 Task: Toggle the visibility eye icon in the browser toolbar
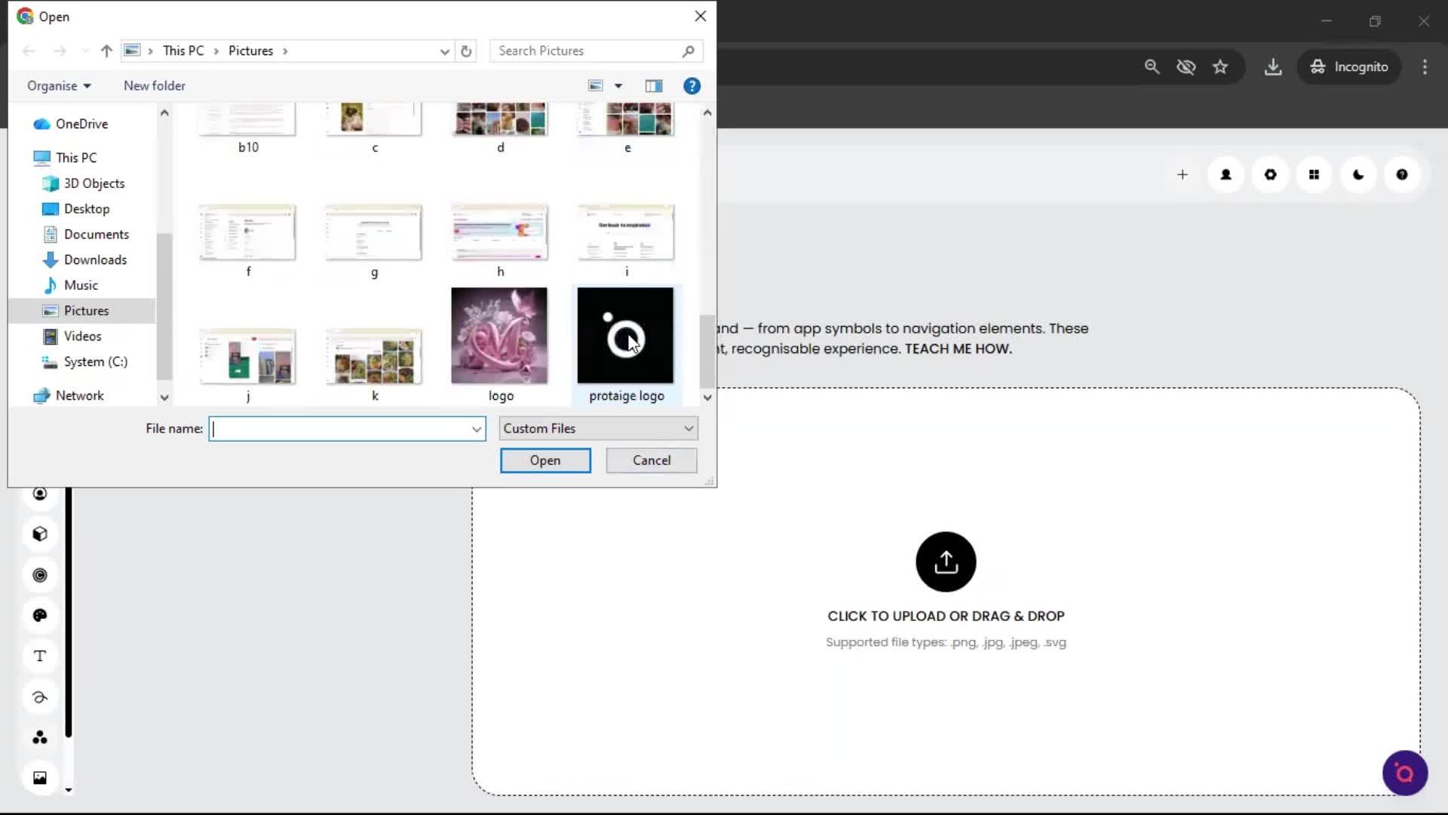point(1186,66)
